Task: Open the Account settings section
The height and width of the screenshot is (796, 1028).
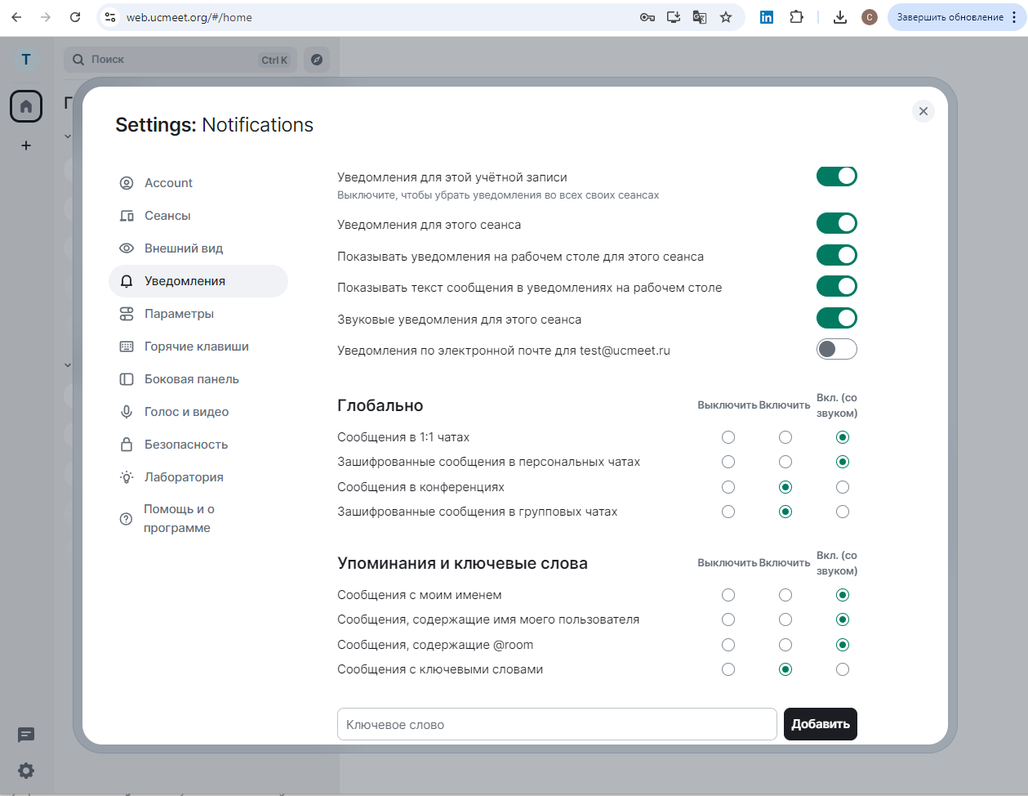Action: pyautogui.click(x=168, y=182)
